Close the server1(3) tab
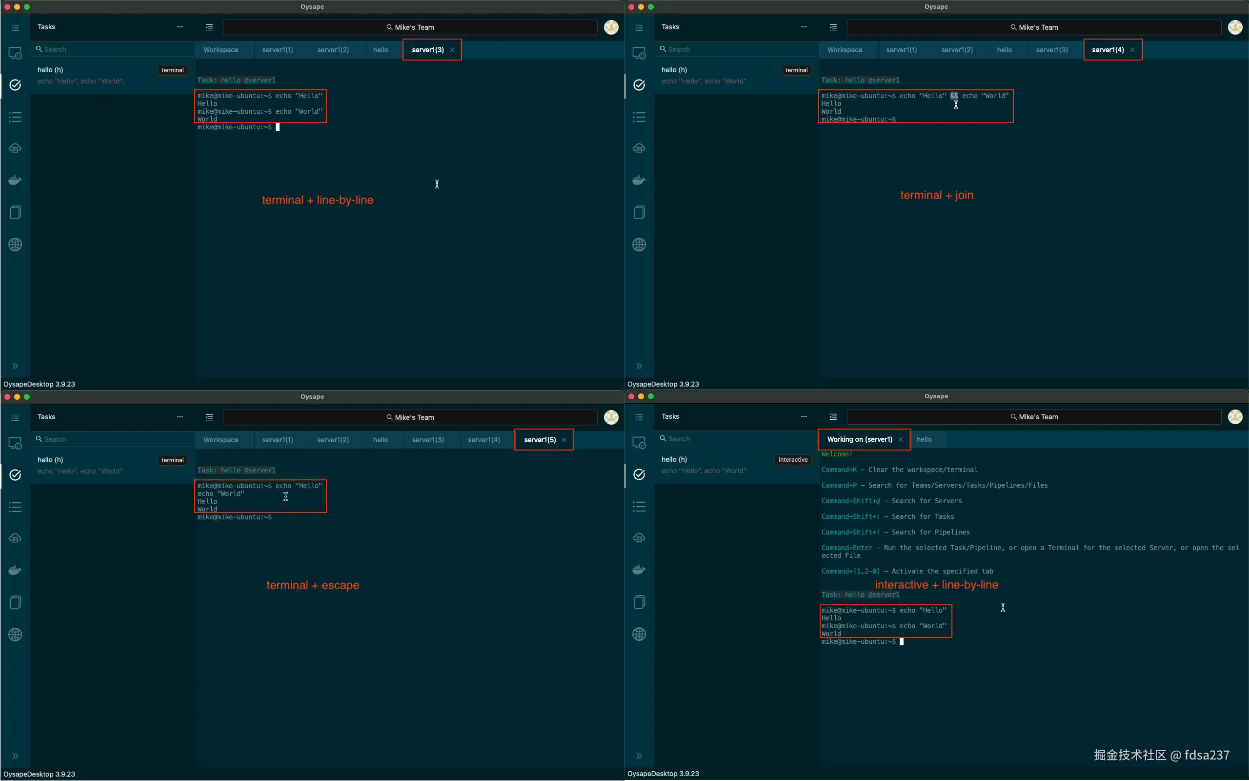1249x781 pixels. pyautogui.click(x=452, y=50)
